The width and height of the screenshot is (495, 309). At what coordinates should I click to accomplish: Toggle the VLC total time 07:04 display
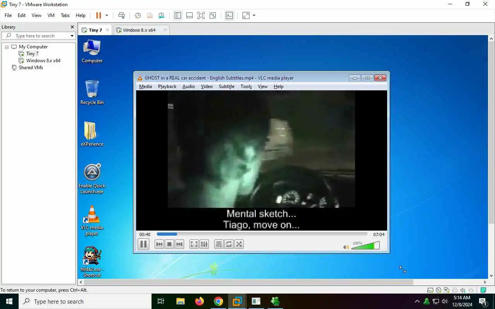[x=379, y=234]
